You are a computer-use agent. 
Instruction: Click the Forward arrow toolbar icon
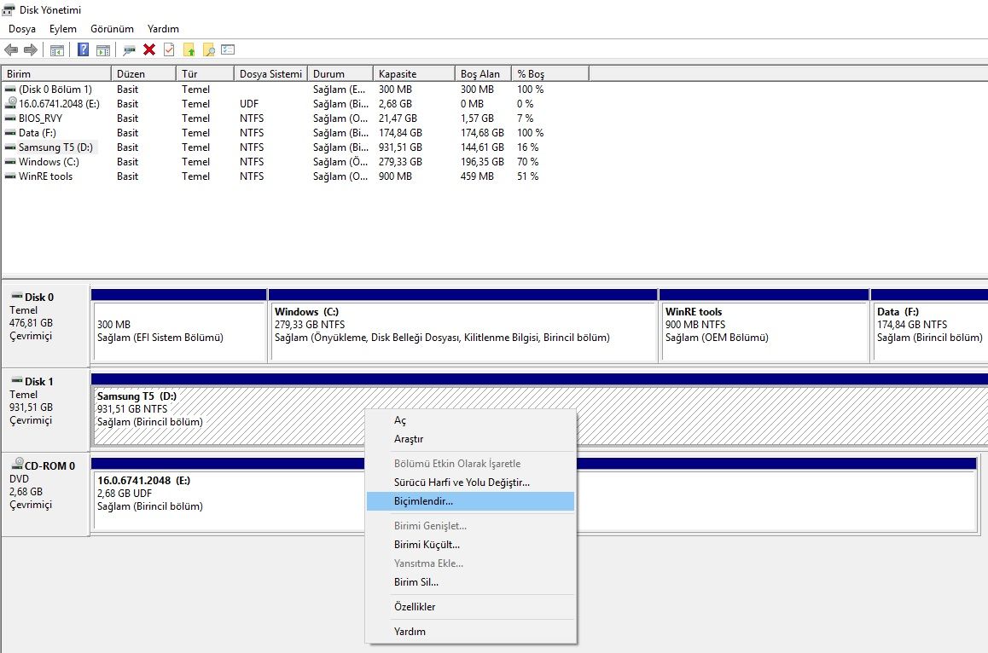(30, 49)
